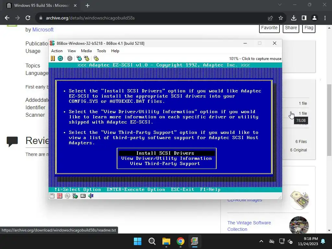
Task: Click the 6 Original files text
Action: click(299, 150)
